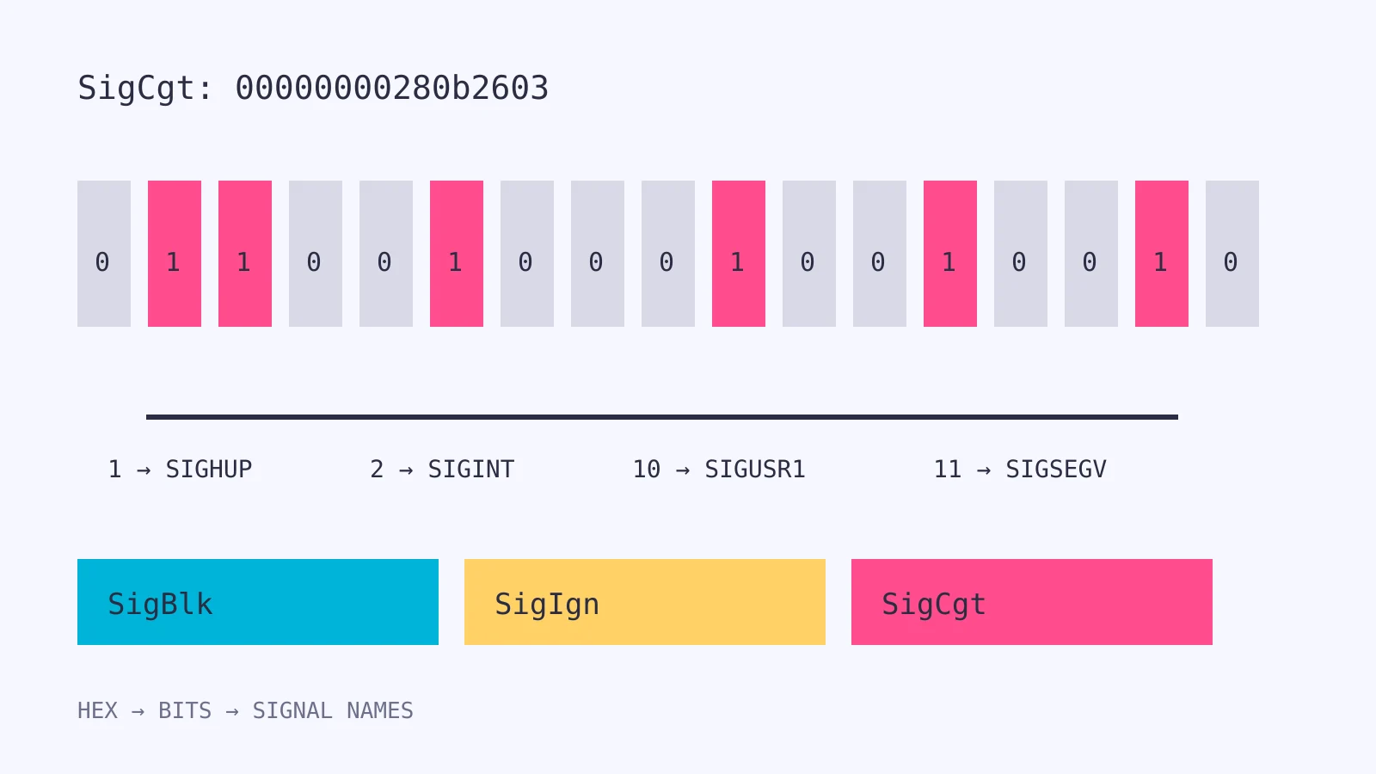
Task: Click the SigCgt pink box
Action: (1032, 602)
